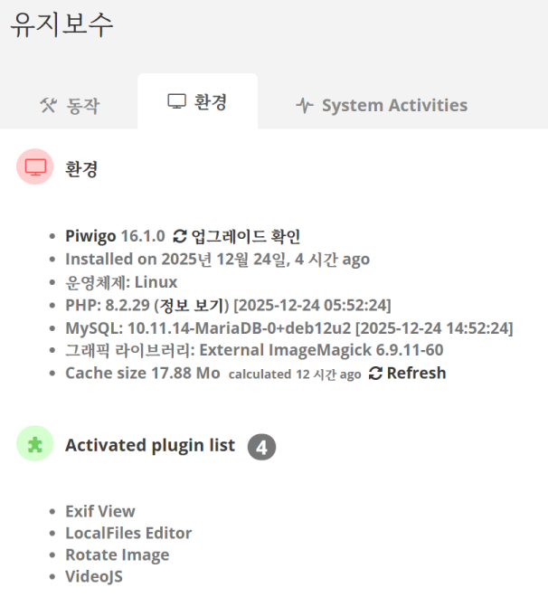Check for upgrades via 업그레이드 확인 link

coord(245,236)
